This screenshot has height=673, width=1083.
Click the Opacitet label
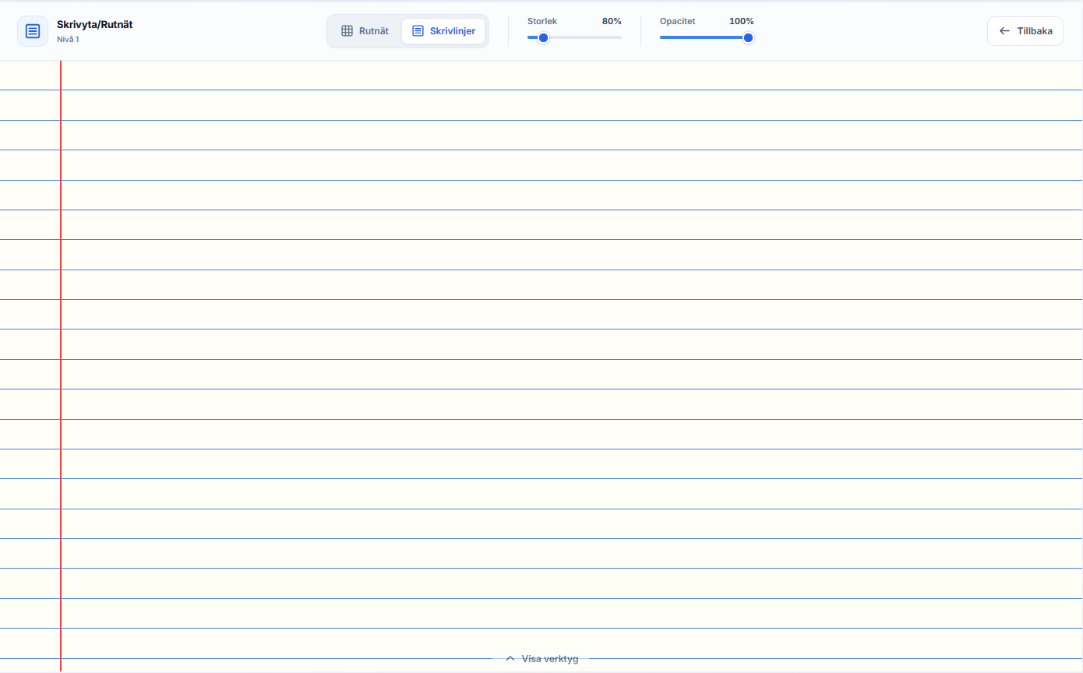click(x=678, y=21)
